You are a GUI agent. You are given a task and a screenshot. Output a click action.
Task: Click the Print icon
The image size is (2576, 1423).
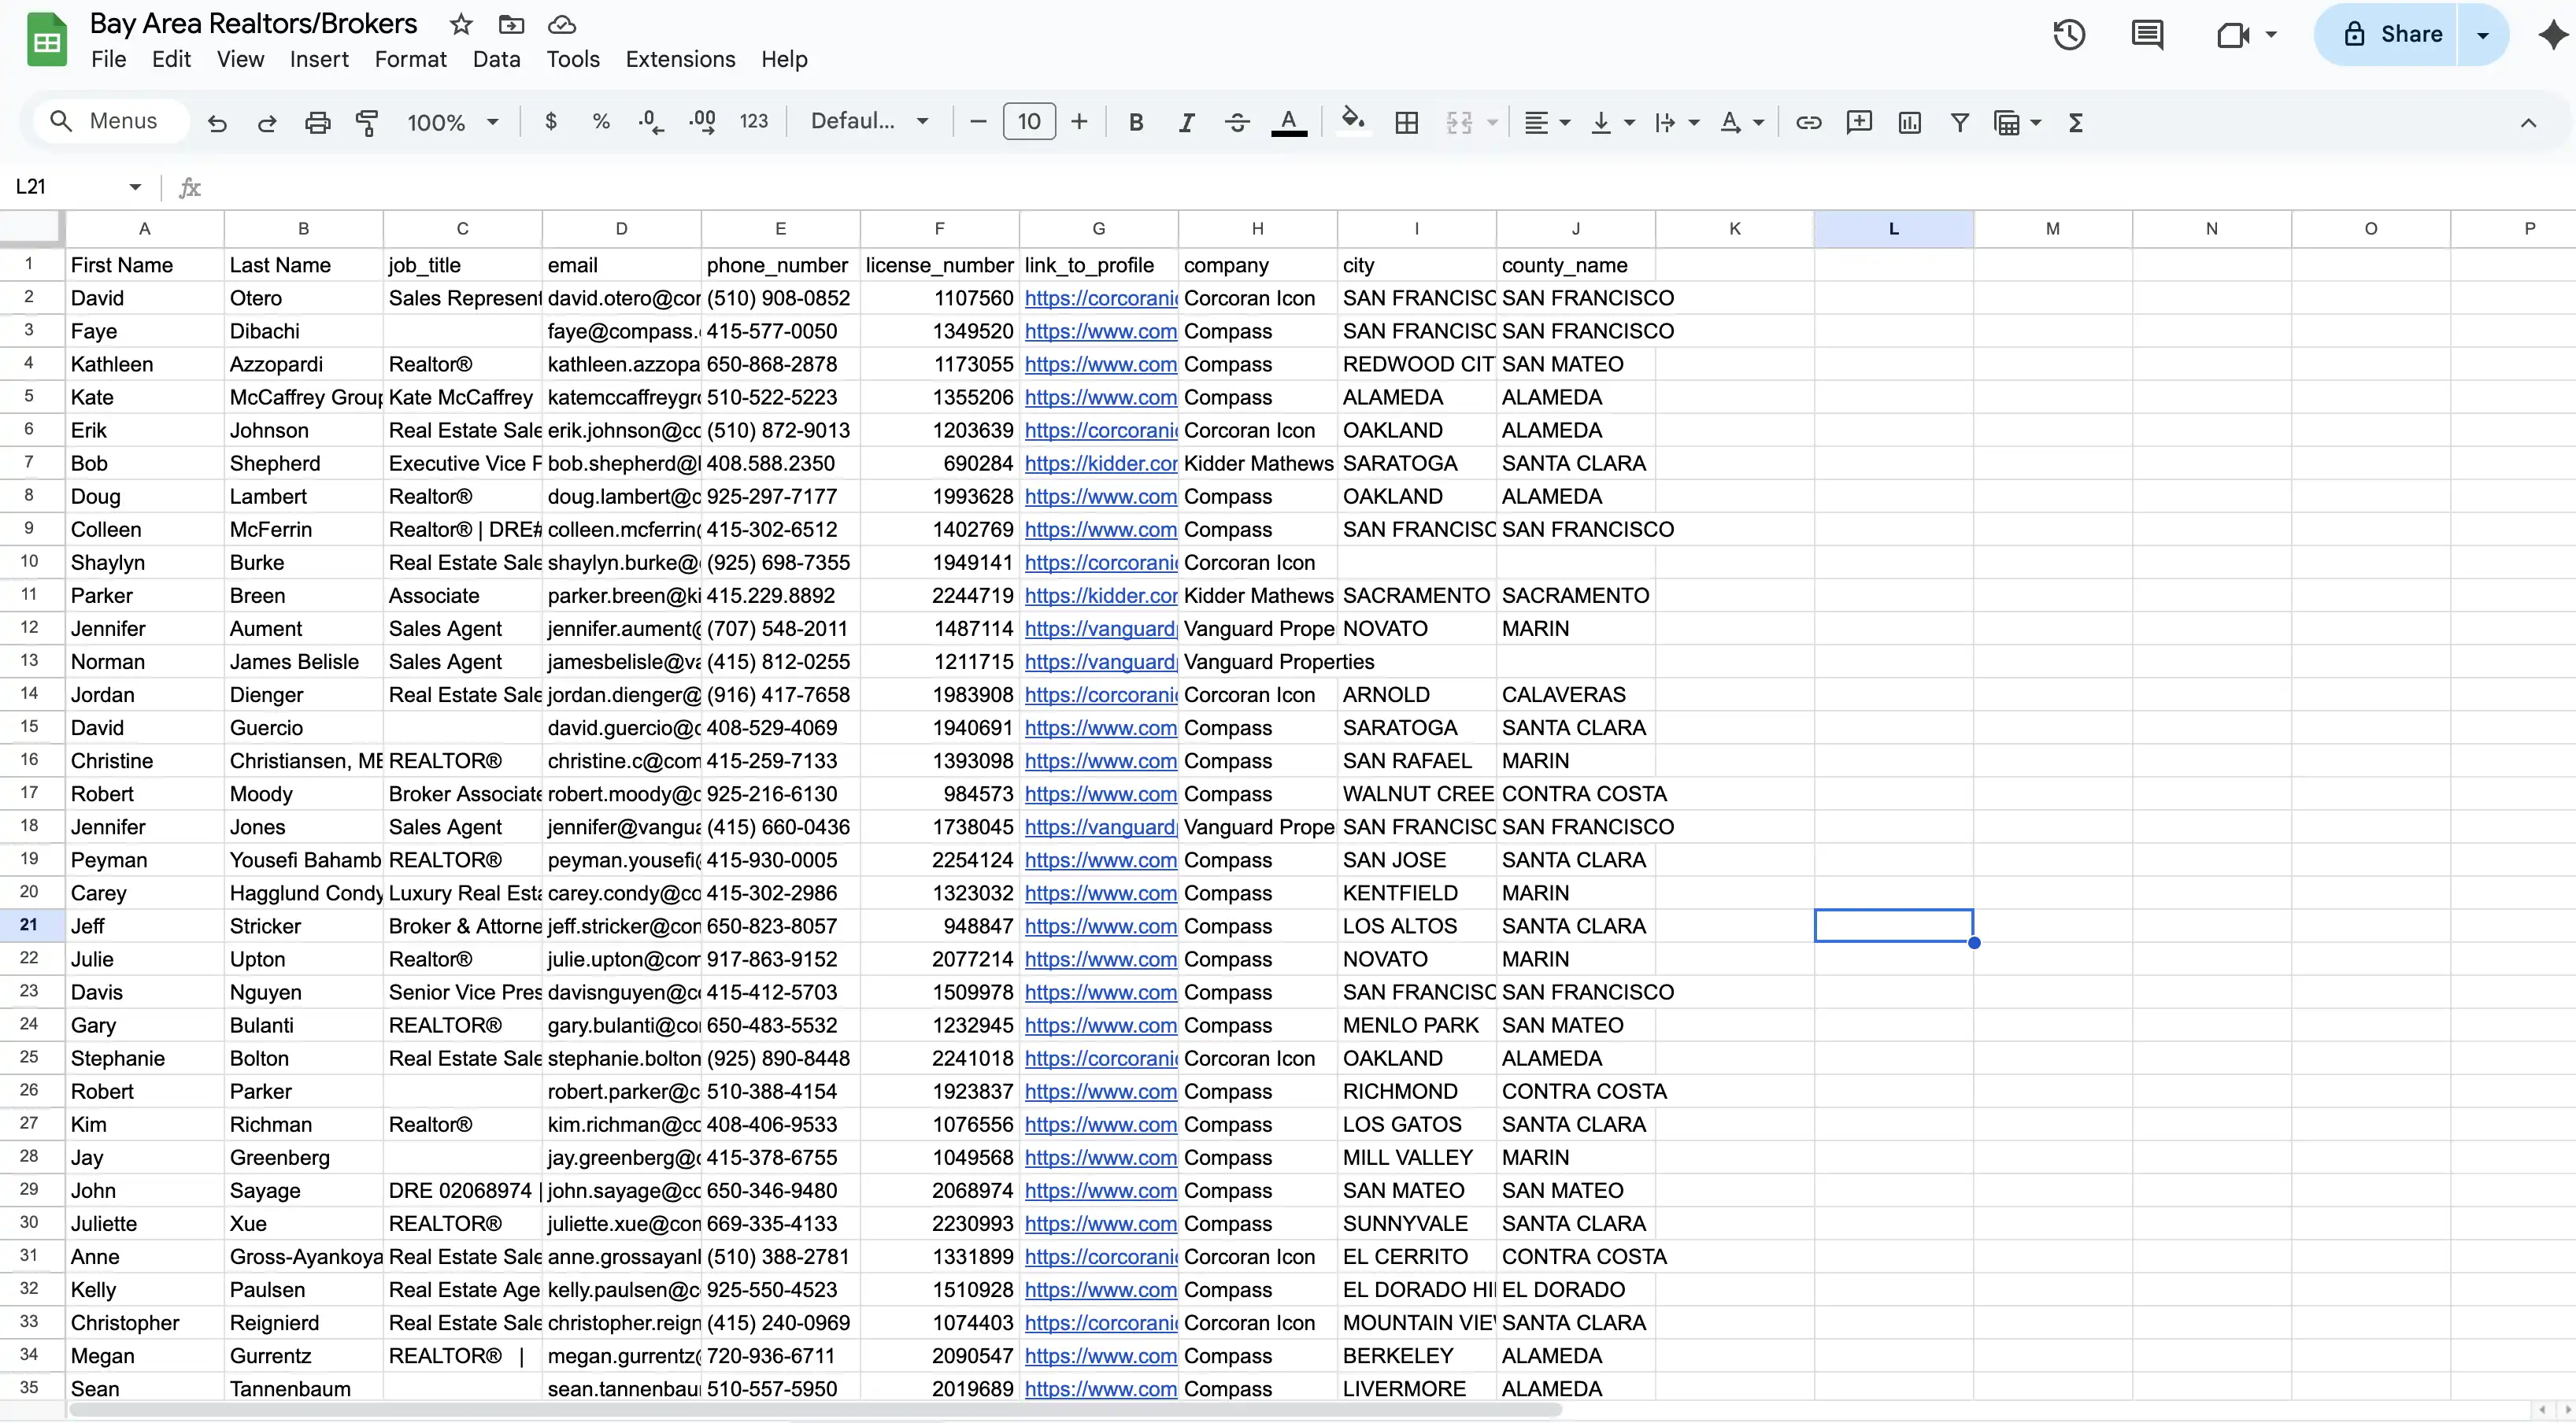[317, 121]
